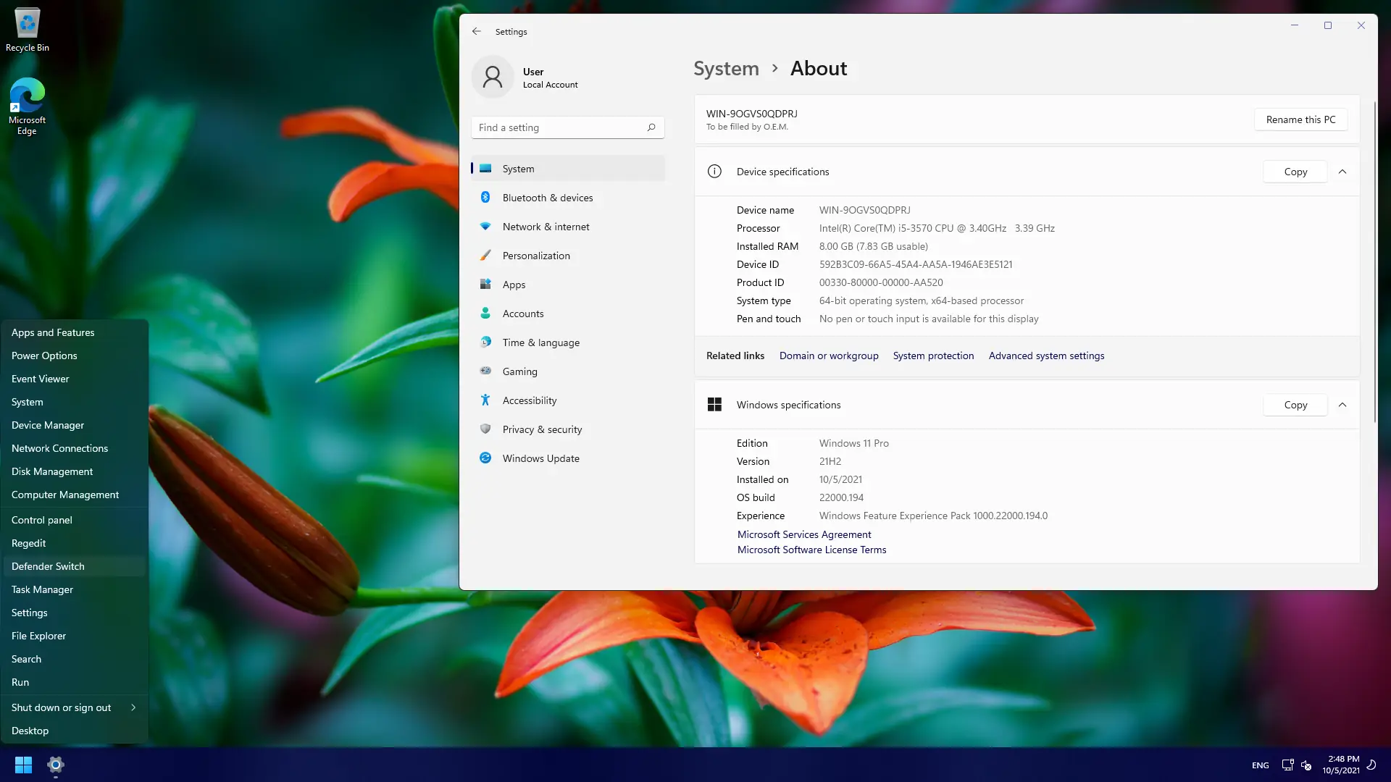Screen dimensions: 1391x782
Task: Click the Find a setting search box
Action: click(561, 127)
